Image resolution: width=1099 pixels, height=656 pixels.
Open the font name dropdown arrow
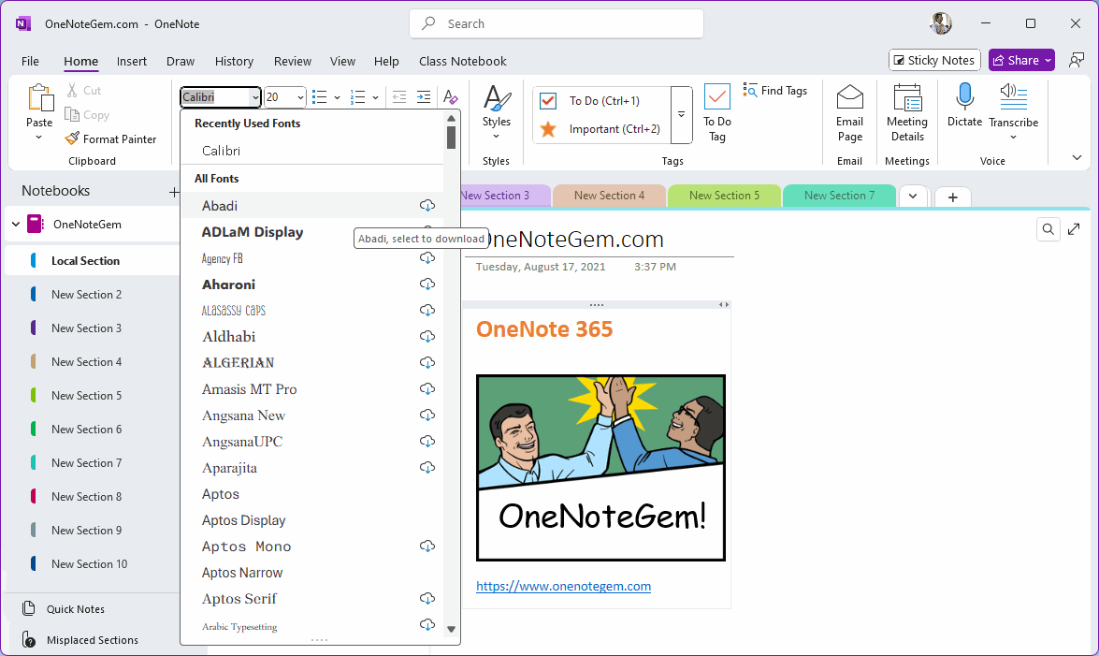(255, 97)
